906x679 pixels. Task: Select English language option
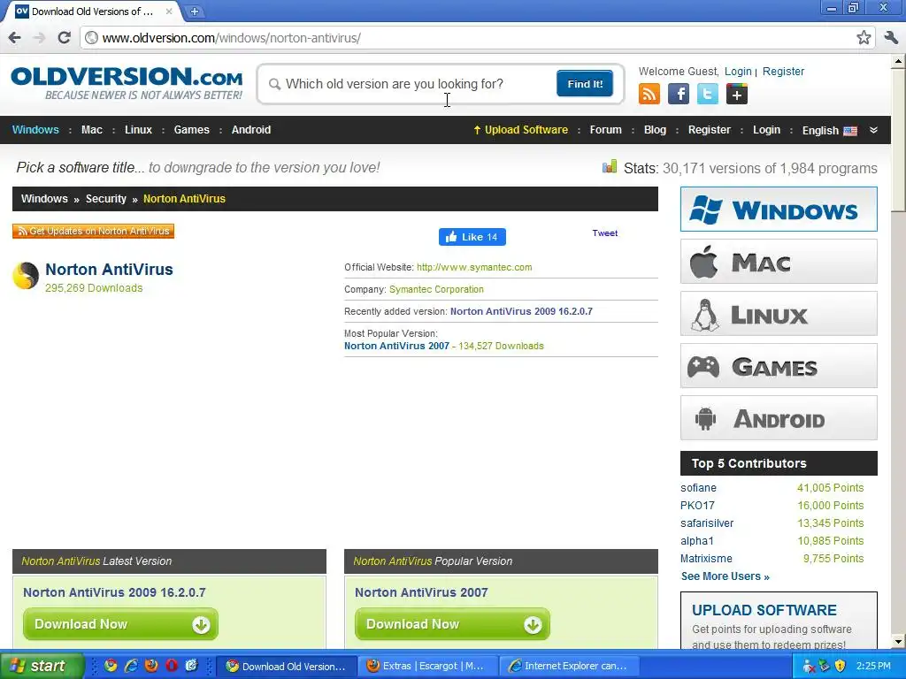[x=829, y=131]
